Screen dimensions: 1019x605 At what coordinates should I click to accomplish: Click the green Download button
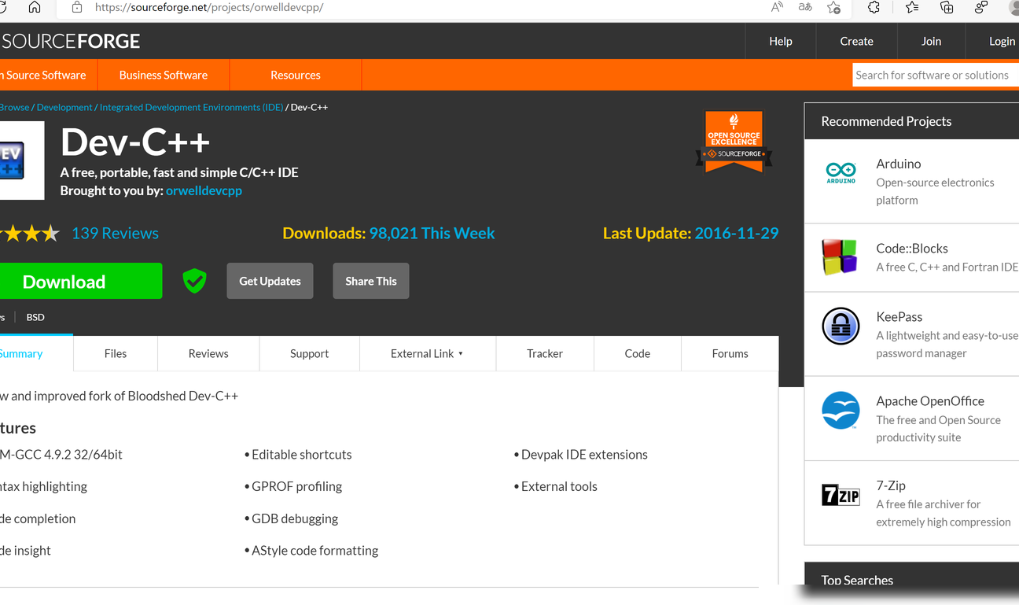80,281
